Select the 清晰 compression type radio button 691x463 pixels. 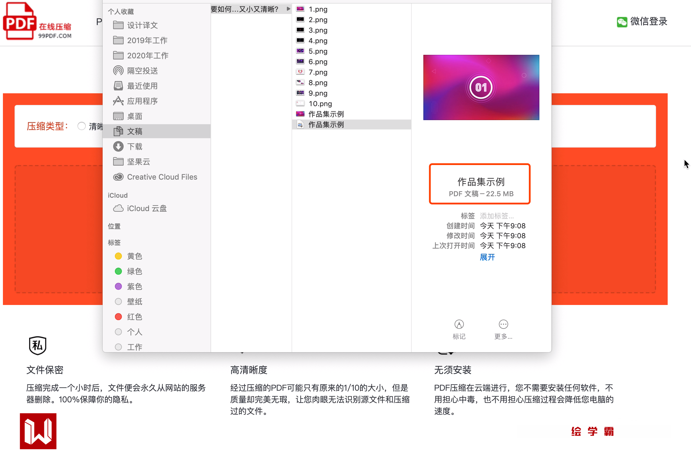click(x=82, y=126)
